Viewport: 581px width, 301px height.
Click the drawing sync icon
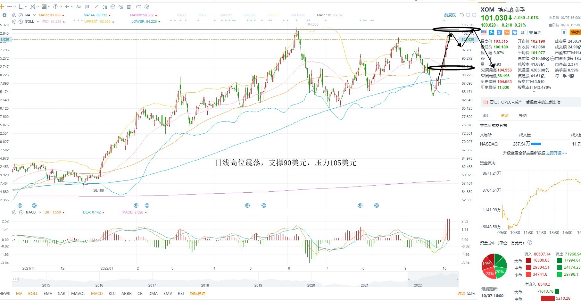tap(113, 7)
